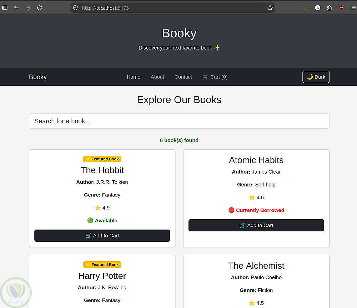The height and width of the screenshot is (308, 357).
Task: Toggle the Dark mode button
Action: [316, 77]
